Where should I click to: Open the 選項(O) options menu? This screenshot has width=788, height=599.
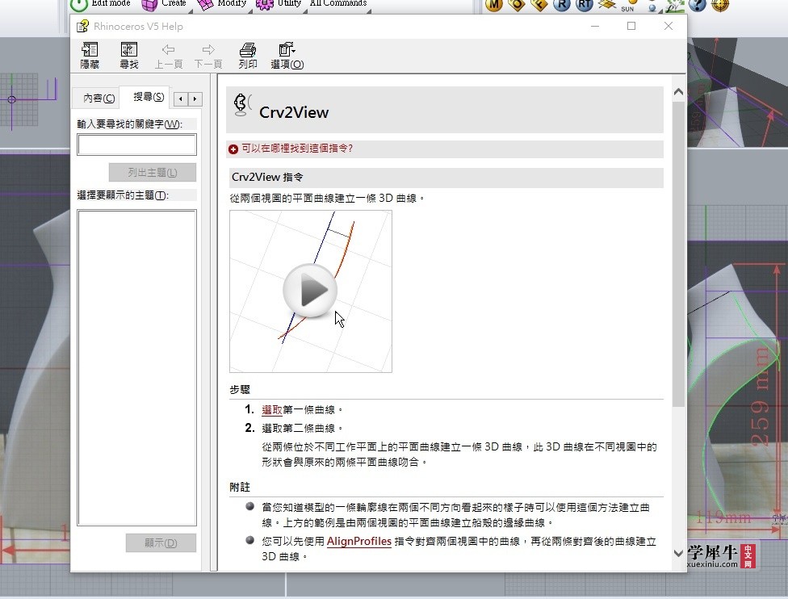287,55
